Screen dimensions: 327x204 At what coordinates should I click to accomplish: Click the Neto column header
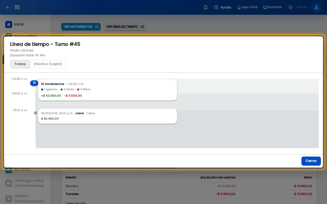(x=308, y=177)
